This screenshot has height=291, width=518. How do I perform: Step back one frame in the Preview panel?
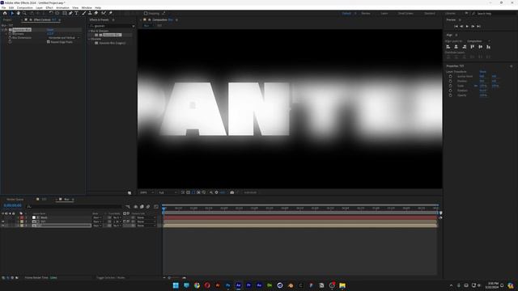461,26
